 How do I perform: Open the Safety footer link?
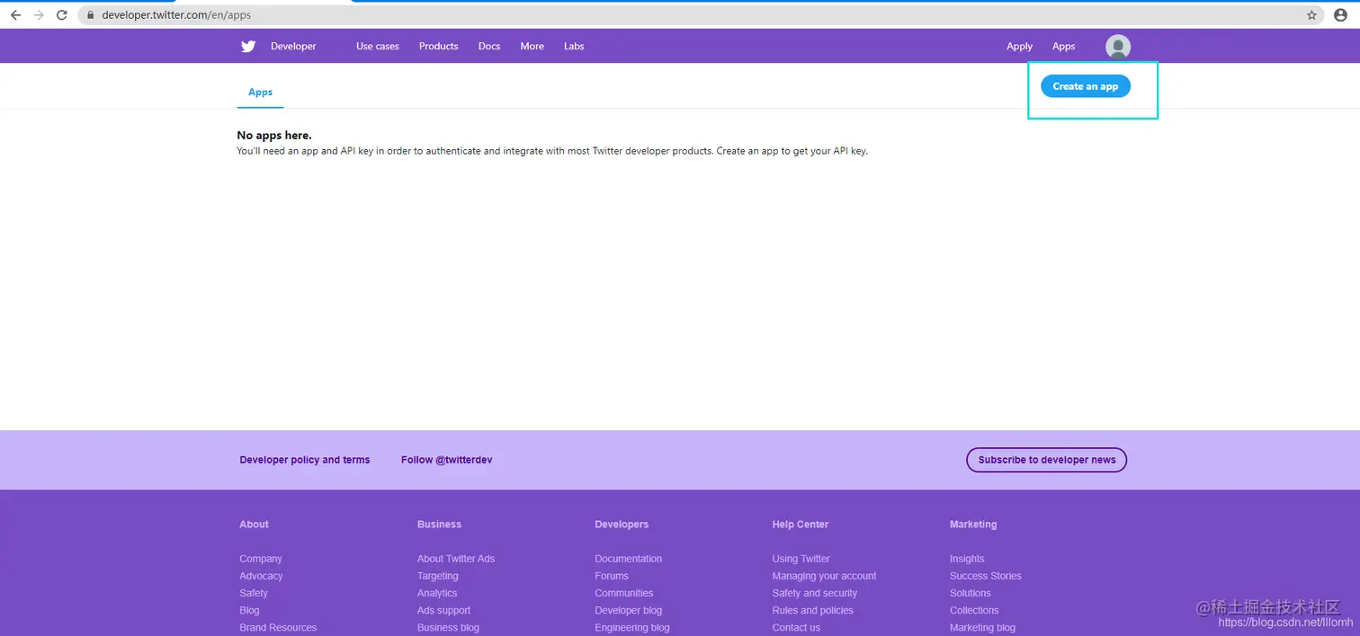point(254,593)
